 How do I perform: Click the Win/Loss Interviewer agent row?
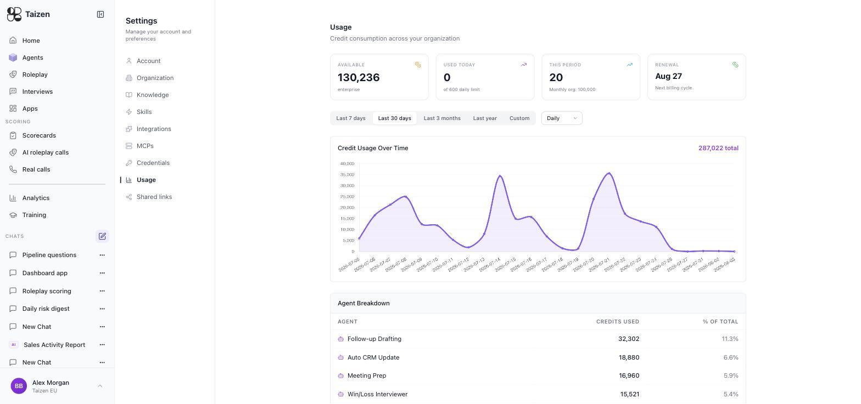click(538, 394)
